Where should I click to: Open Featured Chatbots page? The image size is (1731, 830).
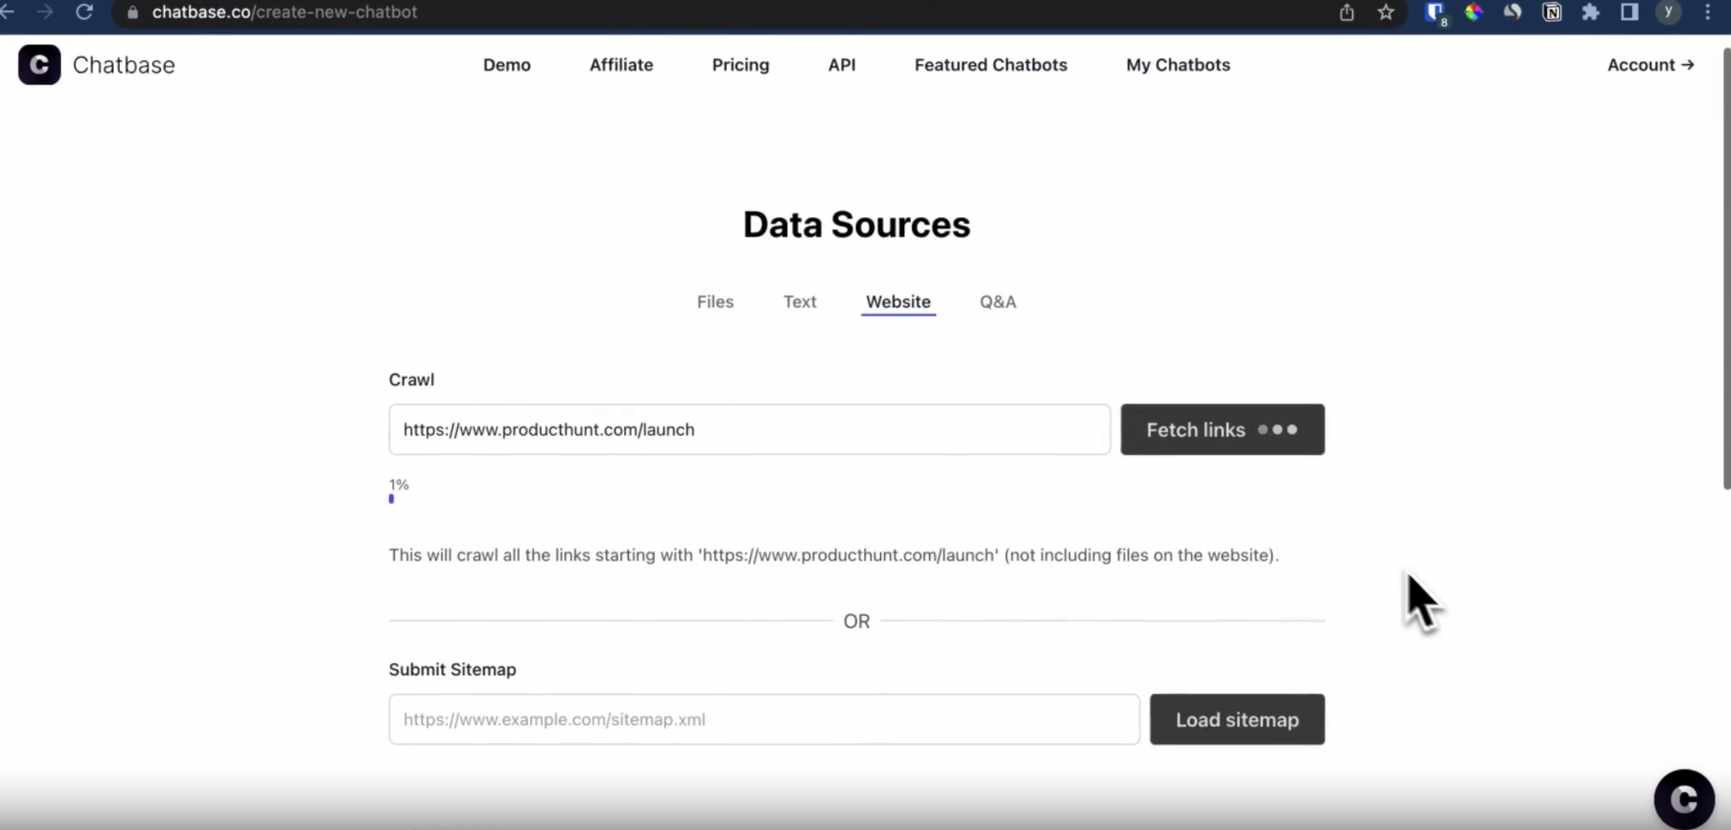click(x=990, y=65)
